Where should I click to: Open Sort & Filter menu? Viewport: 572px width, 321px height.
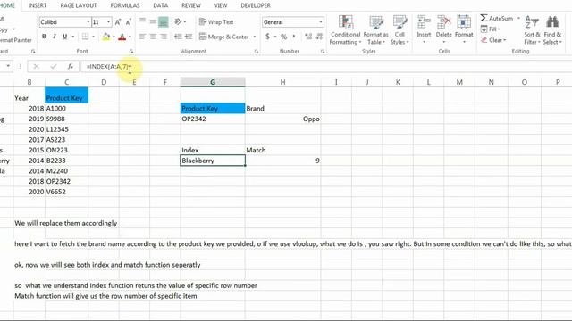click(x=532, y=30)
